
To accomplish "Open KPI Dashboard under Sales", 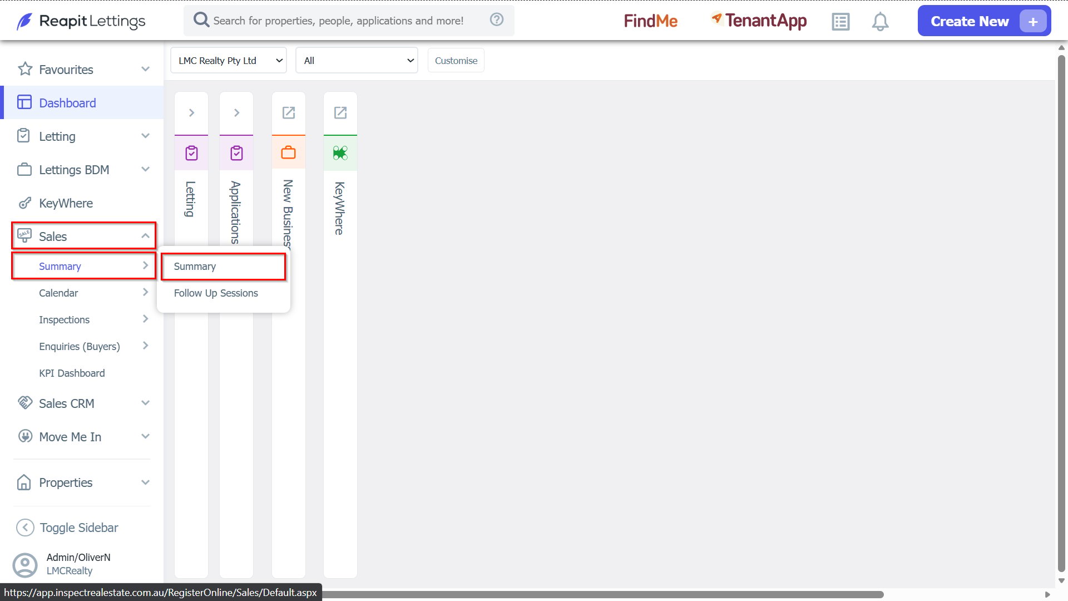I will point(72,373).
